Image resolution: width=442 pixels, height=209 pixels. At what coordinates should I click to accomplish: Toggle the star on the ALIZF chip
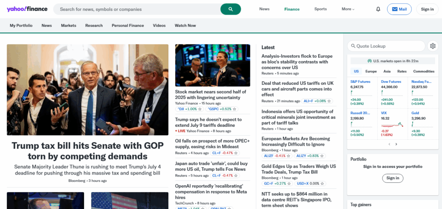(289, 156)
